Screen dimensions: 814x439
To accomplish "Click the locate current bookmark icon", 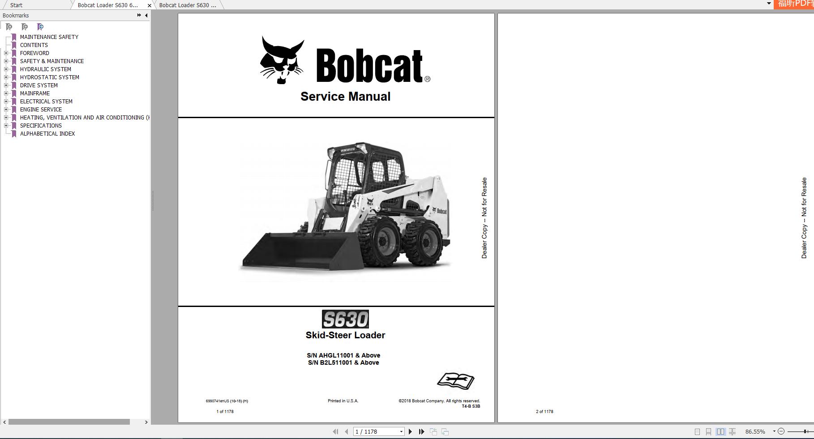I will pos(40,27).
